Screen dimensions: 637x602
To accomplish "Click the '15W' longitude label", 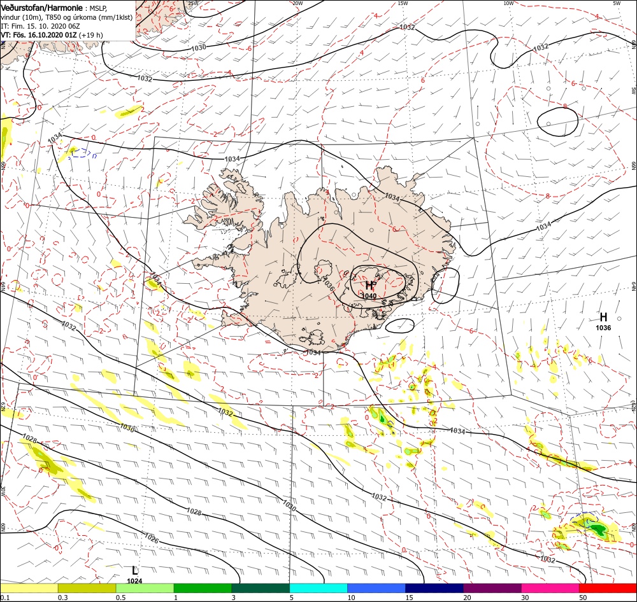I will tap(403, 3).
